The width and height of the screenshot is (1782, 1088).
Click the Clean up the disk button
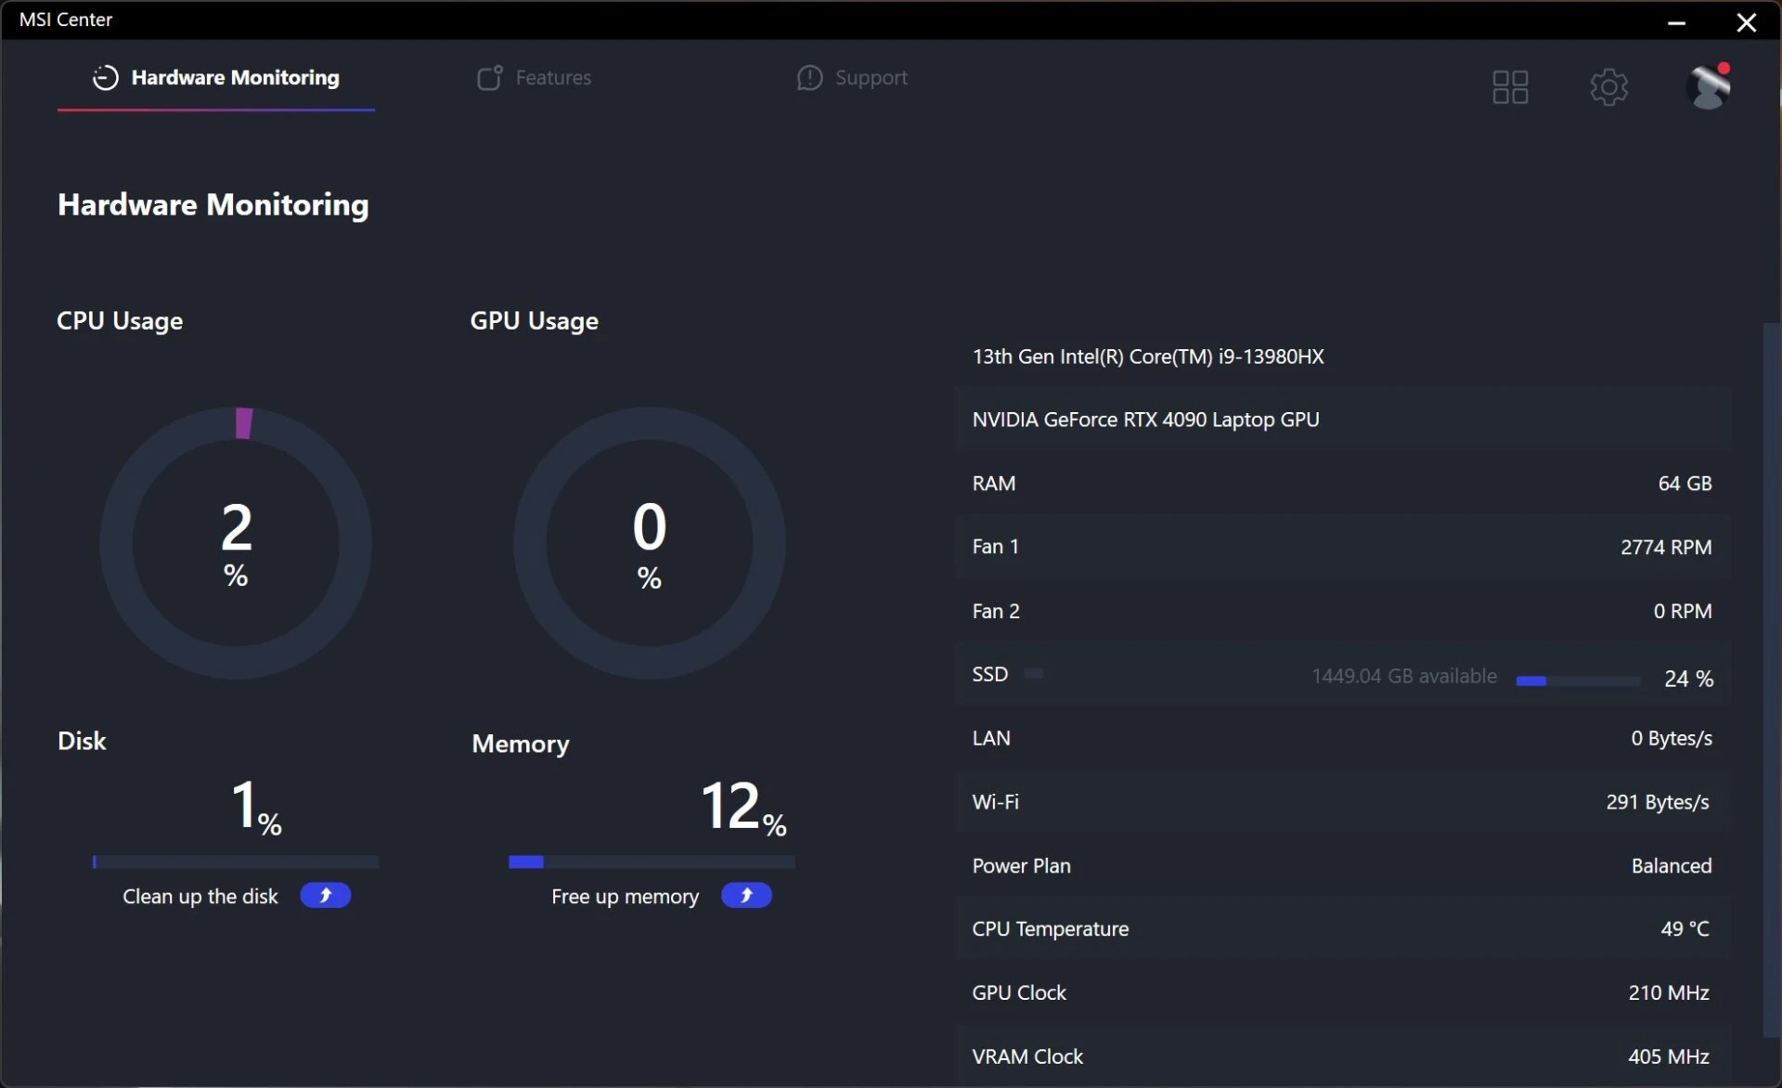tap(325, 896)
